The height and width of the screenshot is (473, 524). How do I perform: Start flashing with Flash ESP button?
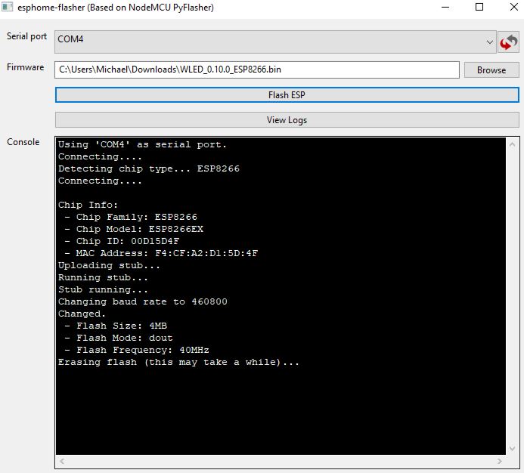point(287,95)
